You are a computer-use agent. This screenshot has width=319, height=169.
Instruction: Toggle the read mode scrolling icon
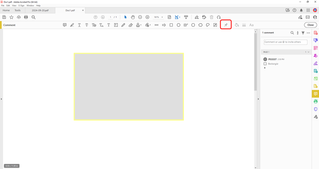186,17
